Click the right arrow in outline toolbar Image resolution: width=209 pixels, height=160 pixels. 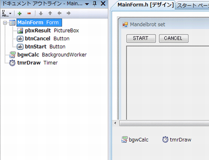click(x=69, y=13)
